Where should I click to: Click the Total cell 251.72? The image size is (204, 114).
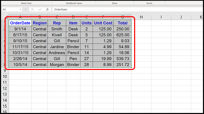[x=123, y=65]
